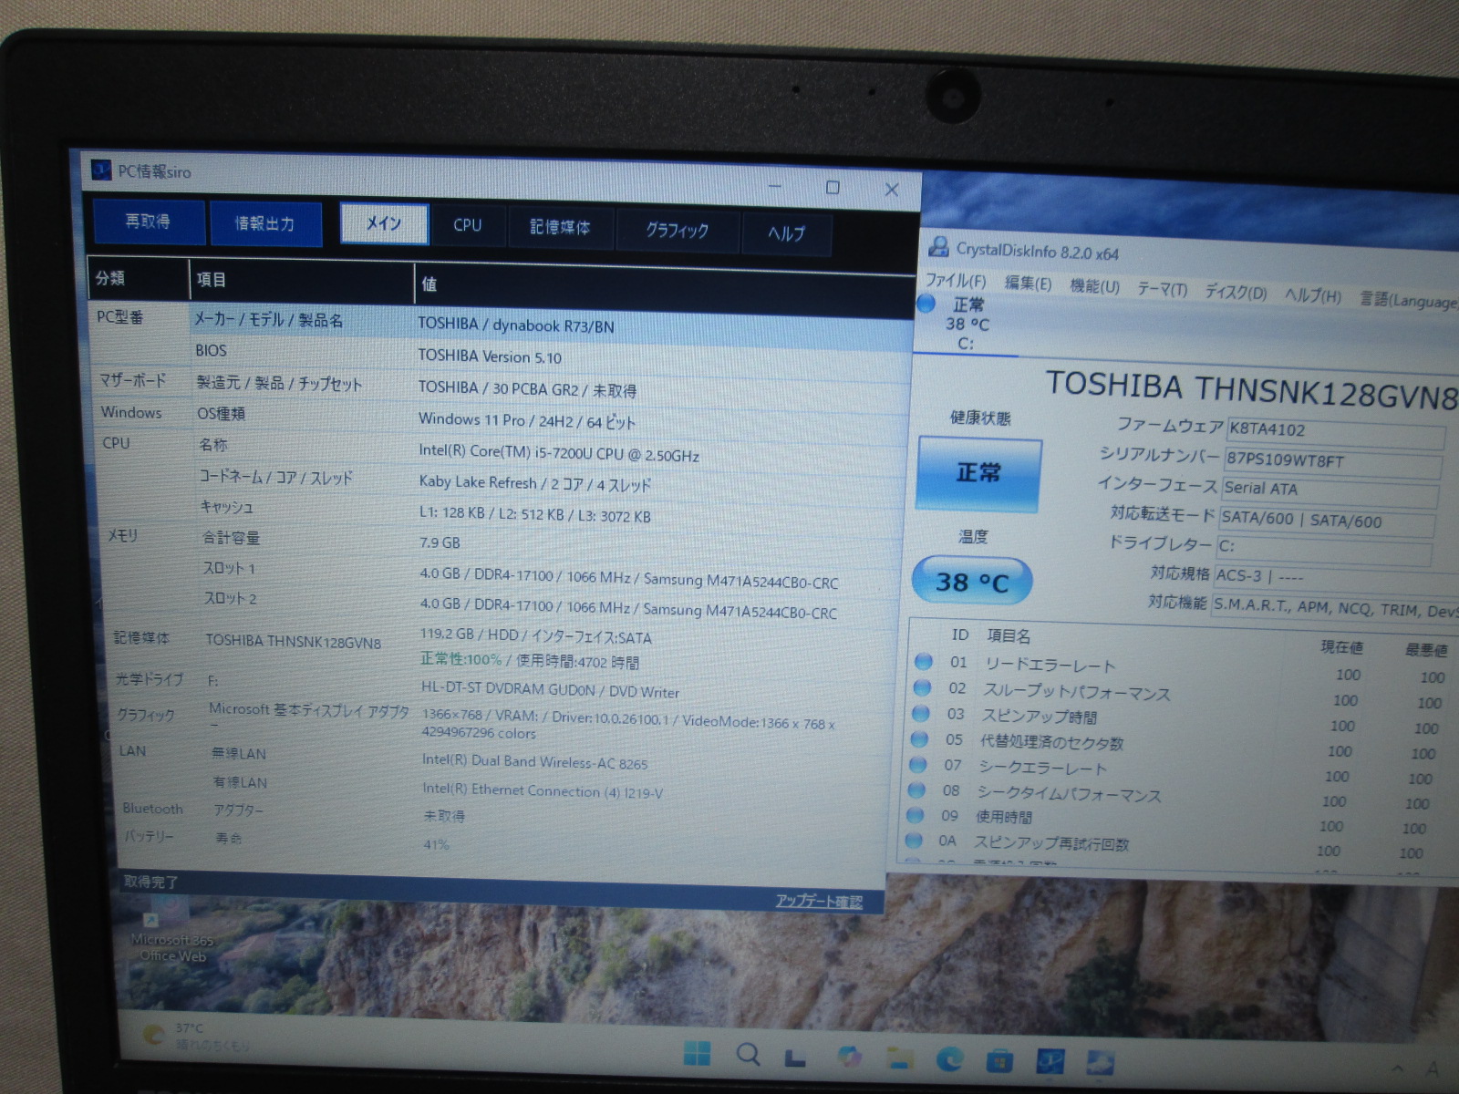Click the 項目名 column header
This screenshot has height=1094, width=1459.
(1009, 636)
